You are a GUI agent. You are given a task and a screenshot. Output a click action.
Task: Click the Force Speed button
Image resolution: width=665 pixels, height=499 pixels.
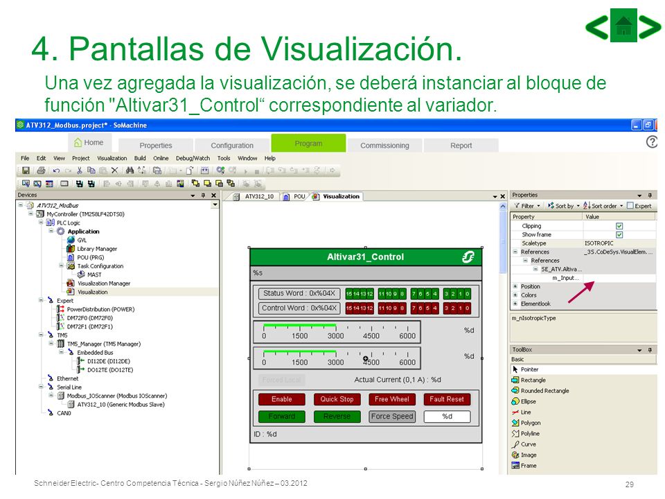(x=392, y=417)
